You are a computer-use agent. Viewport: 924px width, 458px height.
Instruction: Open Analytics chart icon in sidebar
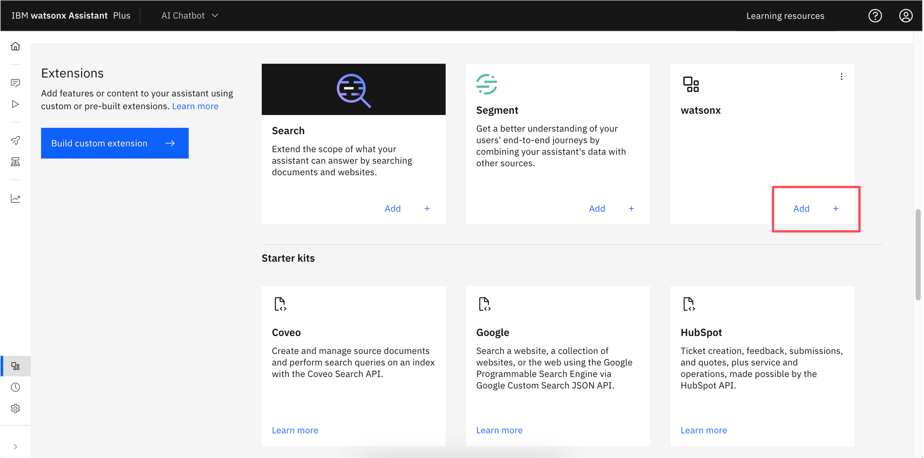point(15,198)
